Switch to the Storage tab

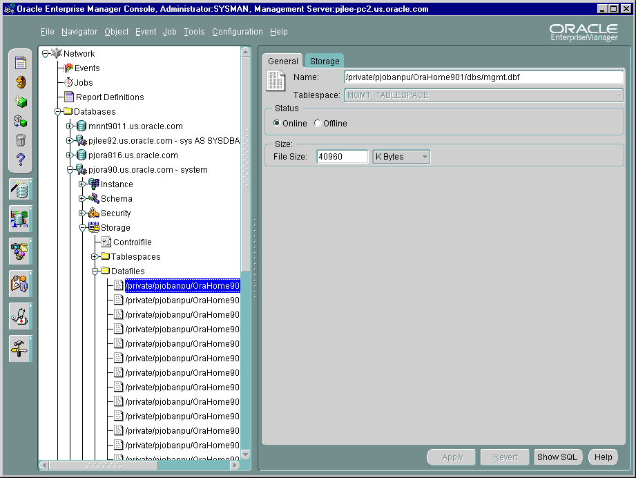coord(324,61)
